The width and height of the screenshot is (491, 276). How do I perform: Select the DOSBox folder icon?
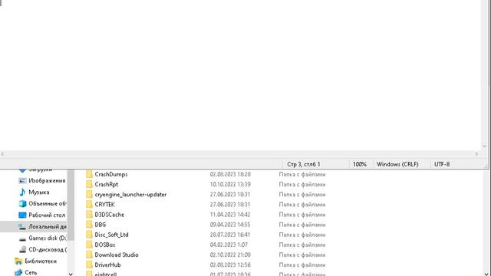pos(89,245)
